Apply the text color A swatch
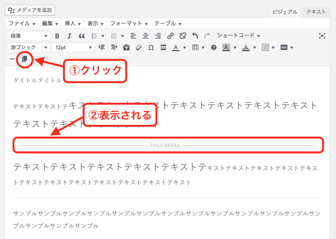Image resolution: width=336 pixels, height=239 pixels. tap(176, 48)
